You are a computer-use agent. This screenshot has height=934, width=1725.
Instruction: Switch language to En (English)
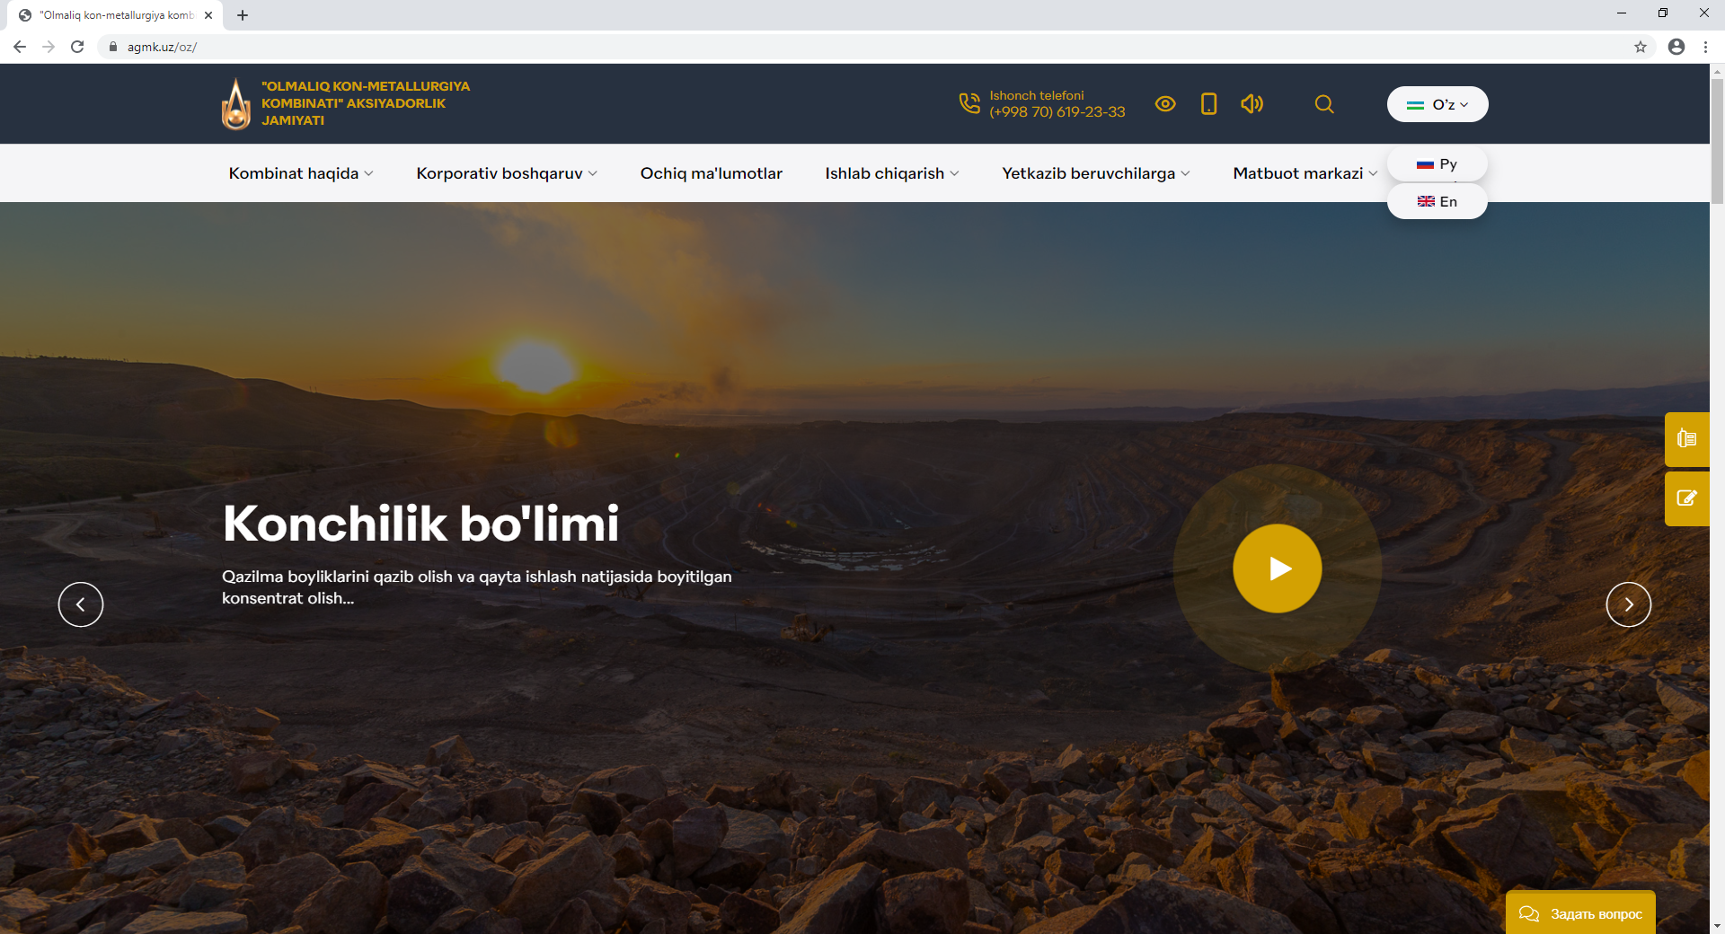point(1437,202)
